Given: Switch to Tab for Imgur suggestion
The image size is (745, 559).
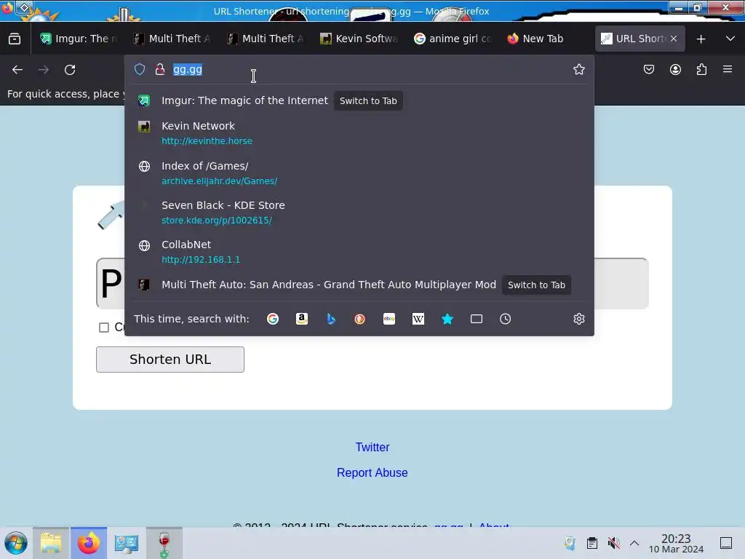Looking at the screenshot, I should coord(368,100).
